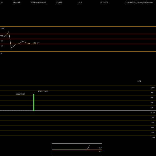Click the 20 label on MR axis

point(152,108)
